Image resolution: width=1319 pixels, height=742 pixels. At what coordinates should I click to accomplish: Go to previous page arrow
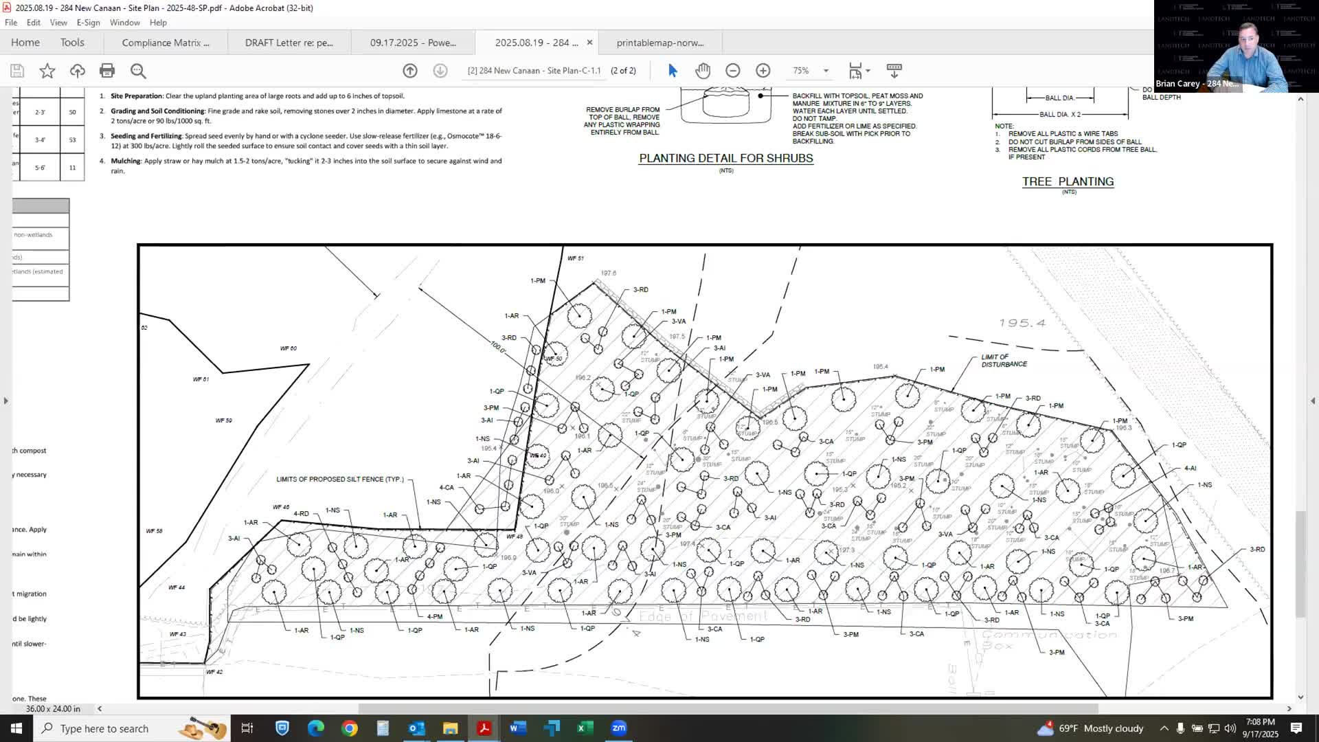pyautogui.click(x=410, y=71)
